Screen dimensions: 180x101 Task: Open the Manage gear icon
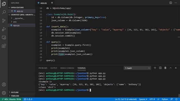4,93
